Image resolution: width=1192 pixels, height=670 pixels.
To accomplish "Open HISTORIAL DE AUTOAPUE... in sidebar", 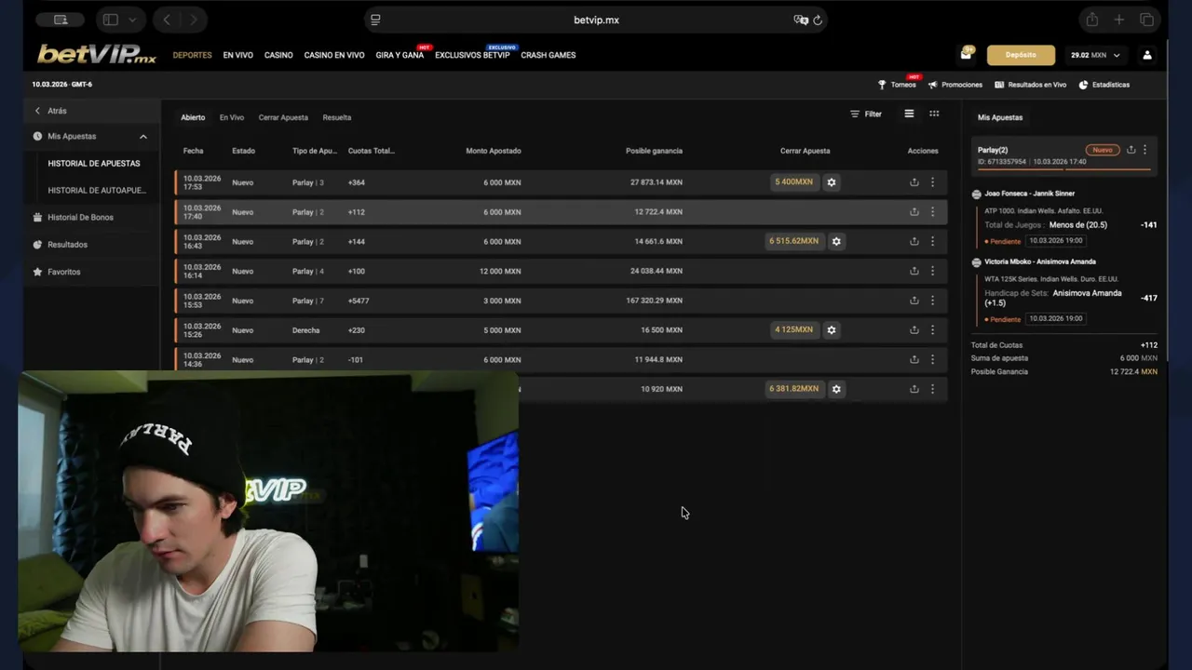I will [x=97, y=190].
